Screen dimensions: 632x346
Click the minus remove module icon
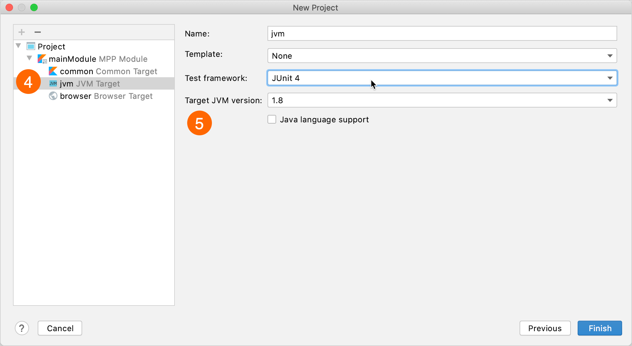click(x=38, y=32)
